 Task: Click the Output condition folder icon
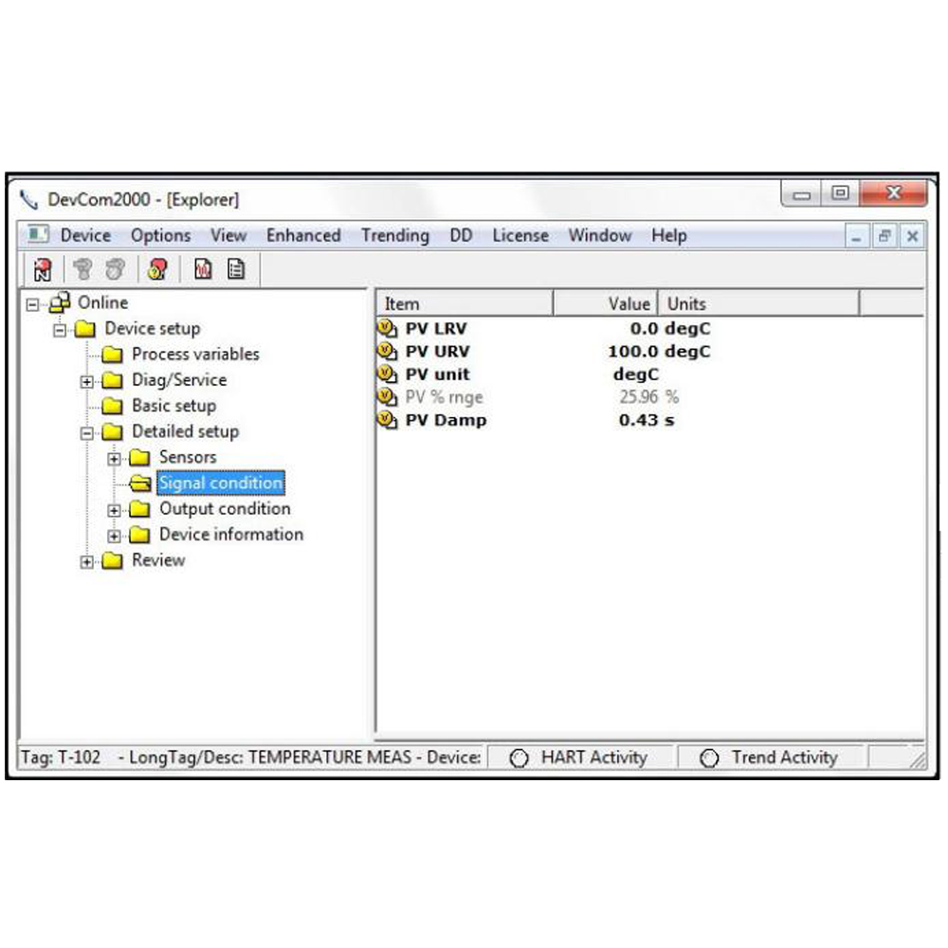click(x=139, y=509)
